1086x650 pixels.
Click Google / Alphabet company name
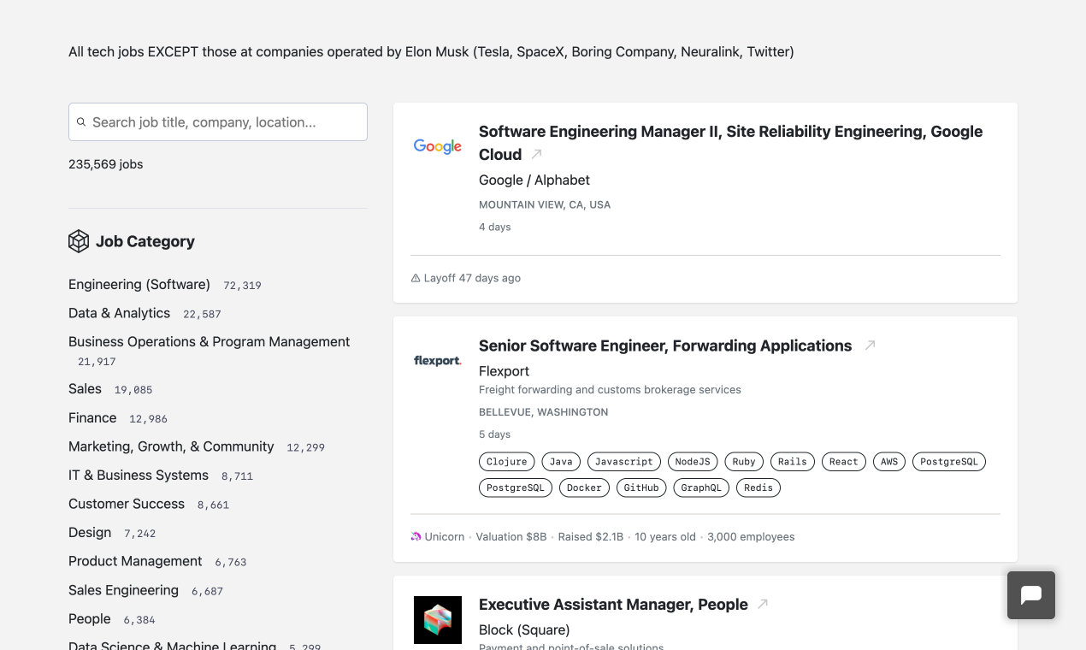(534, 180)
